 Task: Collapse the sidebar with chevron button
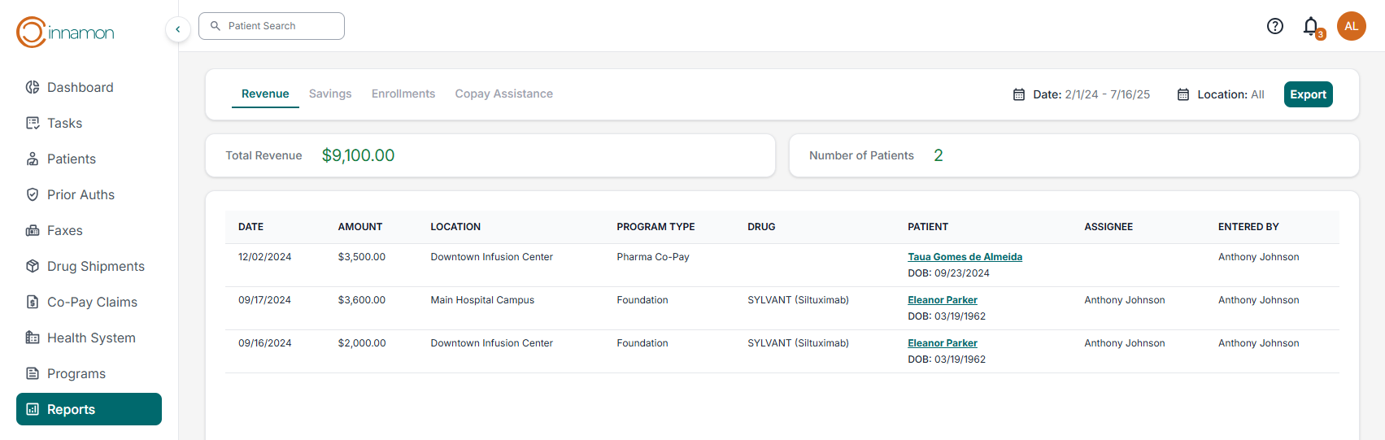pyautogui.click(x=177, y=29)
